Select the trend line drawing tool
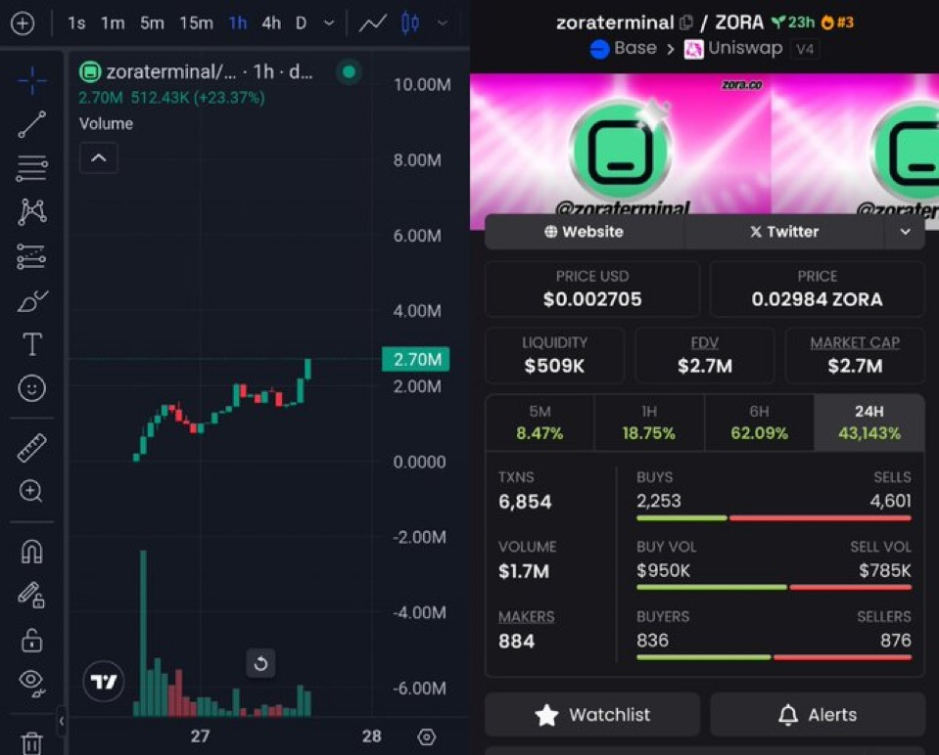The height and width of the screenshot is (755, 939). pos(31,124)
